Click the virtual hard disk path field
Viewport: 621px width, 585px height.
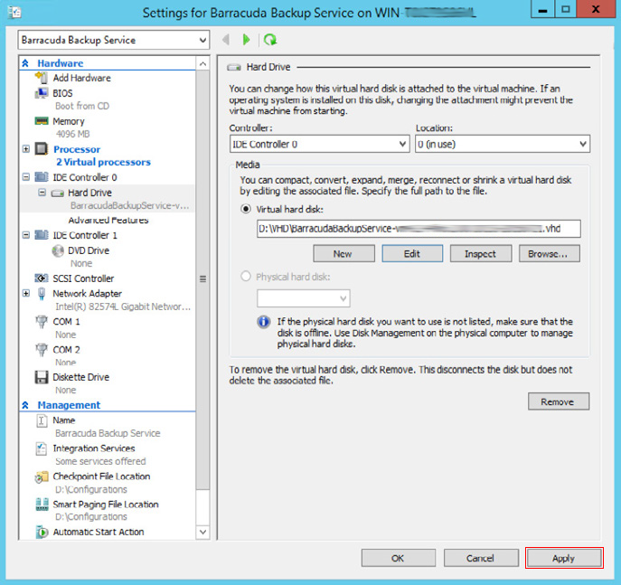click(x=419, y=229)
